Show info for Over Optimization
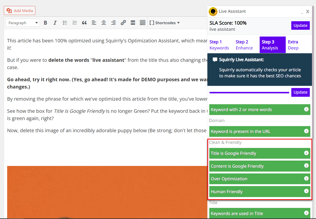 click(x=306, y=179)
